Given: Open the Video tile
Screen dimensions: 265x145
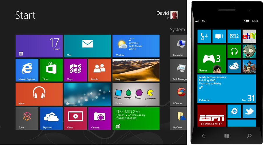Looking at the screenshot, I should [75, 119].
